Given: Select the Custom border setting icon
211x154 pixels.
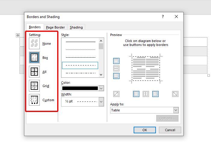Looking at the screenshot, I should pyautogui.click(x=34, y=100).
